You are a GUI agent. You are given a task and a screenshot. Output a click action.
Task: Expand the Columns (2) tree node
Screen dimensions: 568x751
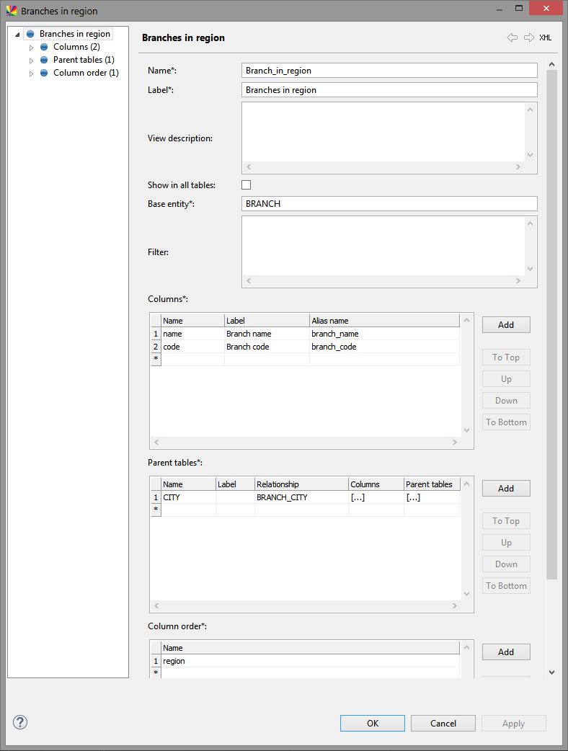[31, 48]
